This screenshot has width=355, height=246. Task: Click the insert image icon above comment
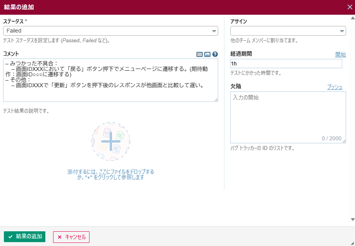tap(207, 55)
